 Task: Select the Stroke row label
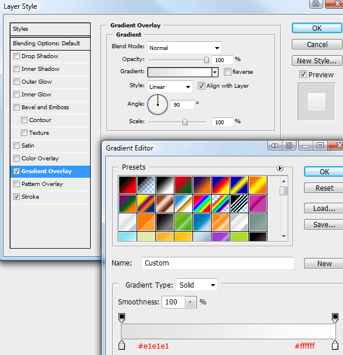click(30, 197)
